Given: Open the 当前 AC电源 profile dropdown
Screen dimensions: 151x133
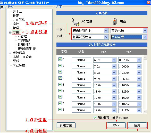Looking at the screenshot, I should [x=106, y=31].
